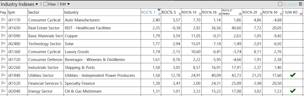Toggle the by Sector checkbox

280,4
